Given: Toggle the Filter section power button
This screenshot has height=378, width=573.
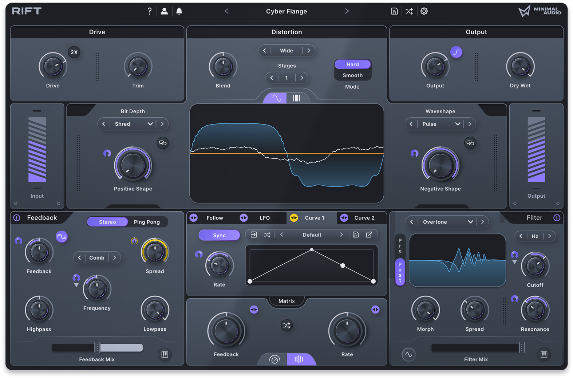Looking at the screenshot, I should [x=557, y=218].
